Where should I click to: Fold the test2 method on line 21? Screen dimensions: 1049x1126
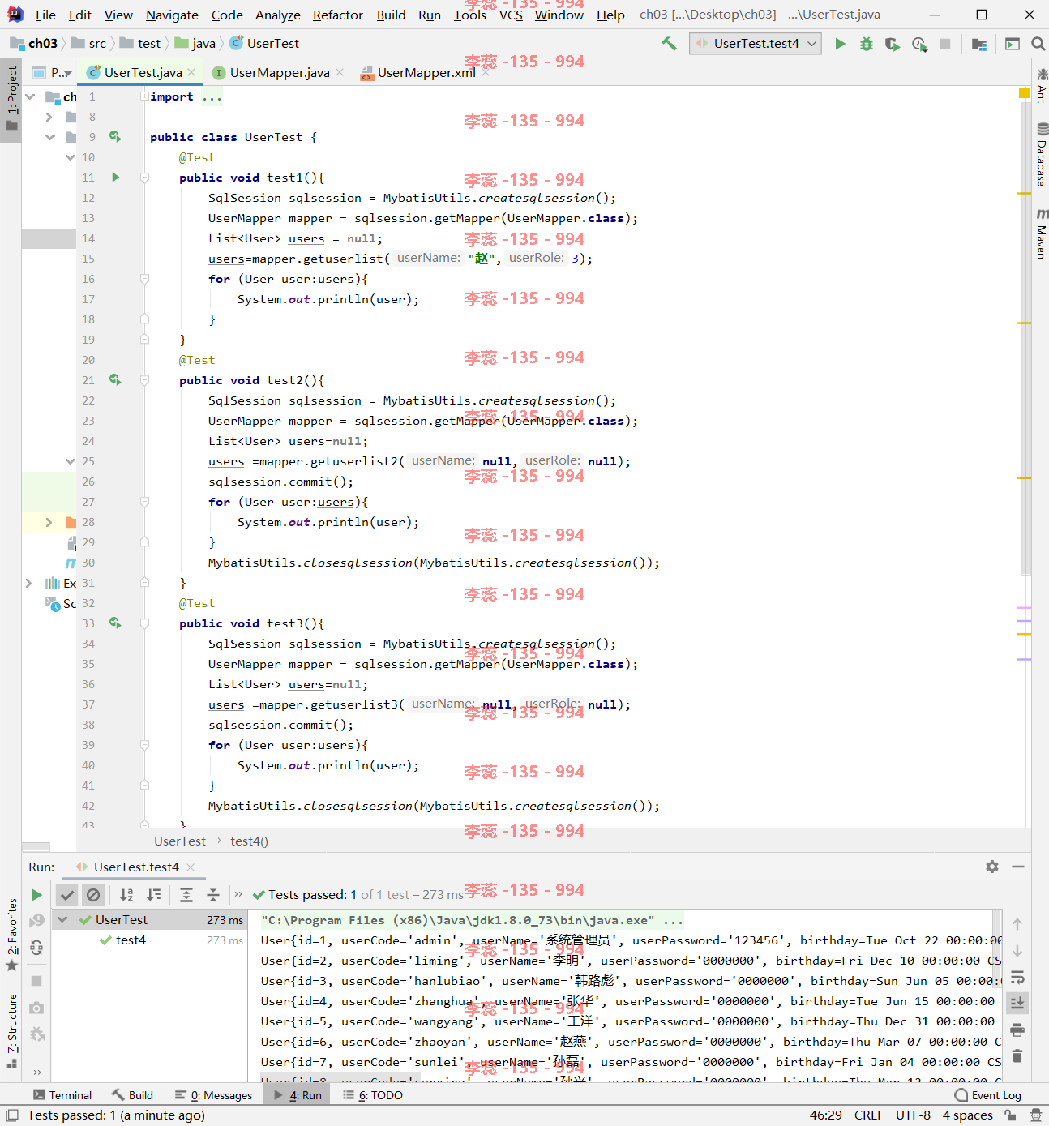pos(144,380)
